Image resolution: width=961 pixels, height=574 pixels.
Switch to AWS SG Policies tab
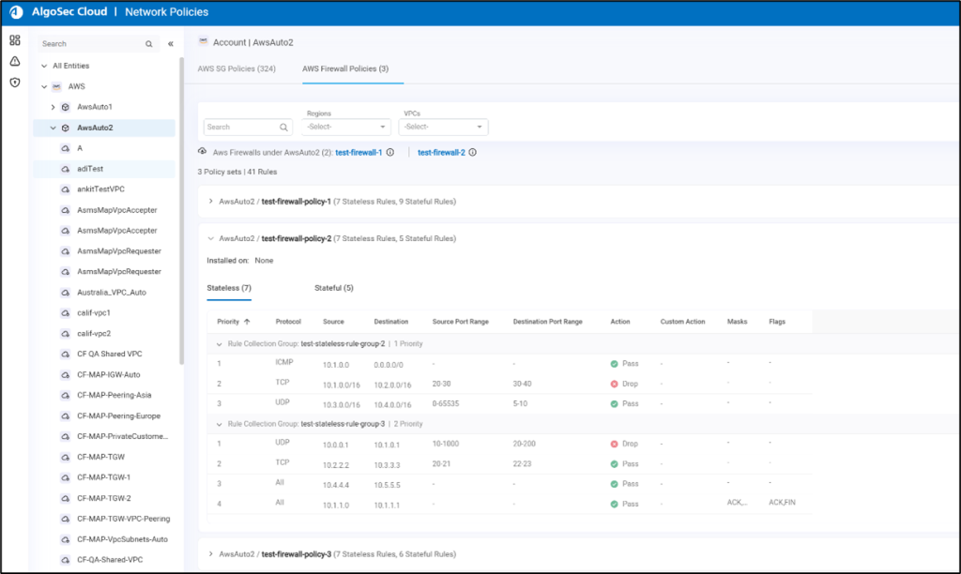[236, 68]
